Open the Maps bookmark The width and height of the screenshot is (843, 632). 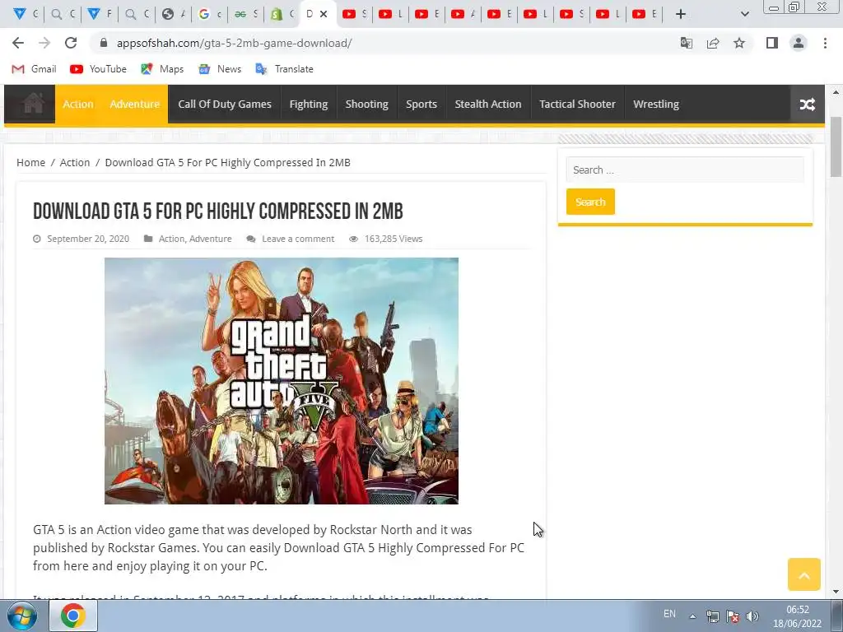pyautogui.click(x=162, y=69)
